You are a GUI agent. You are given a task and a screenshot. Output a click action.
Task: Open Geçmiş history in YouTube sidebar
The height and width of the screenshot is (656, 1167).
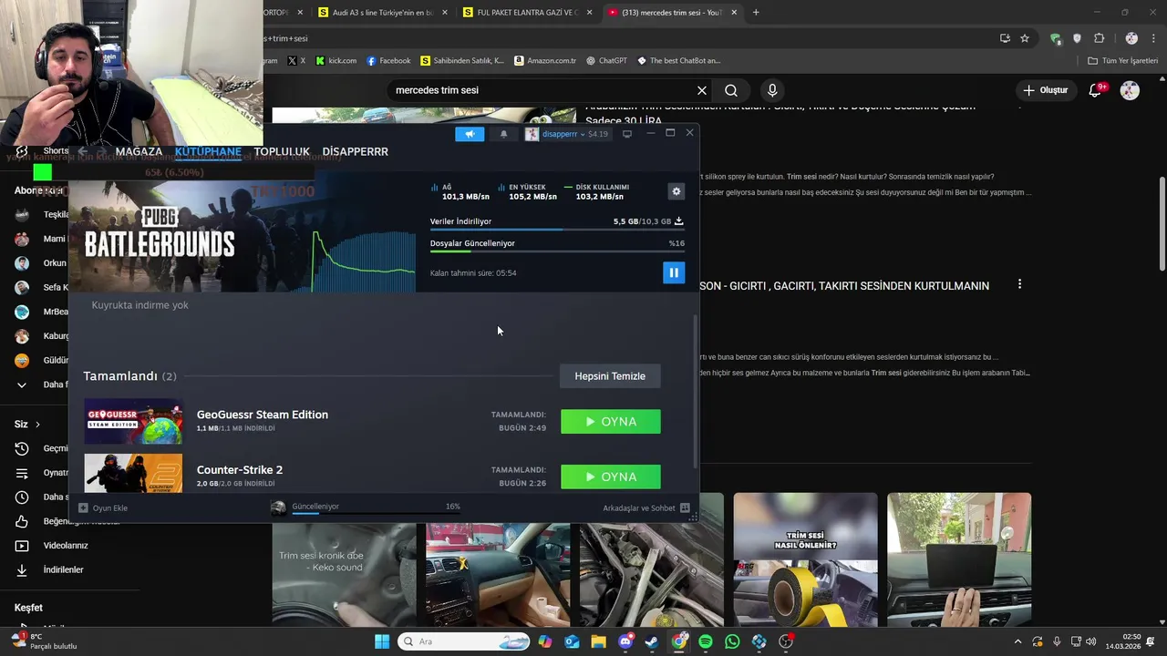coord(41,448)
